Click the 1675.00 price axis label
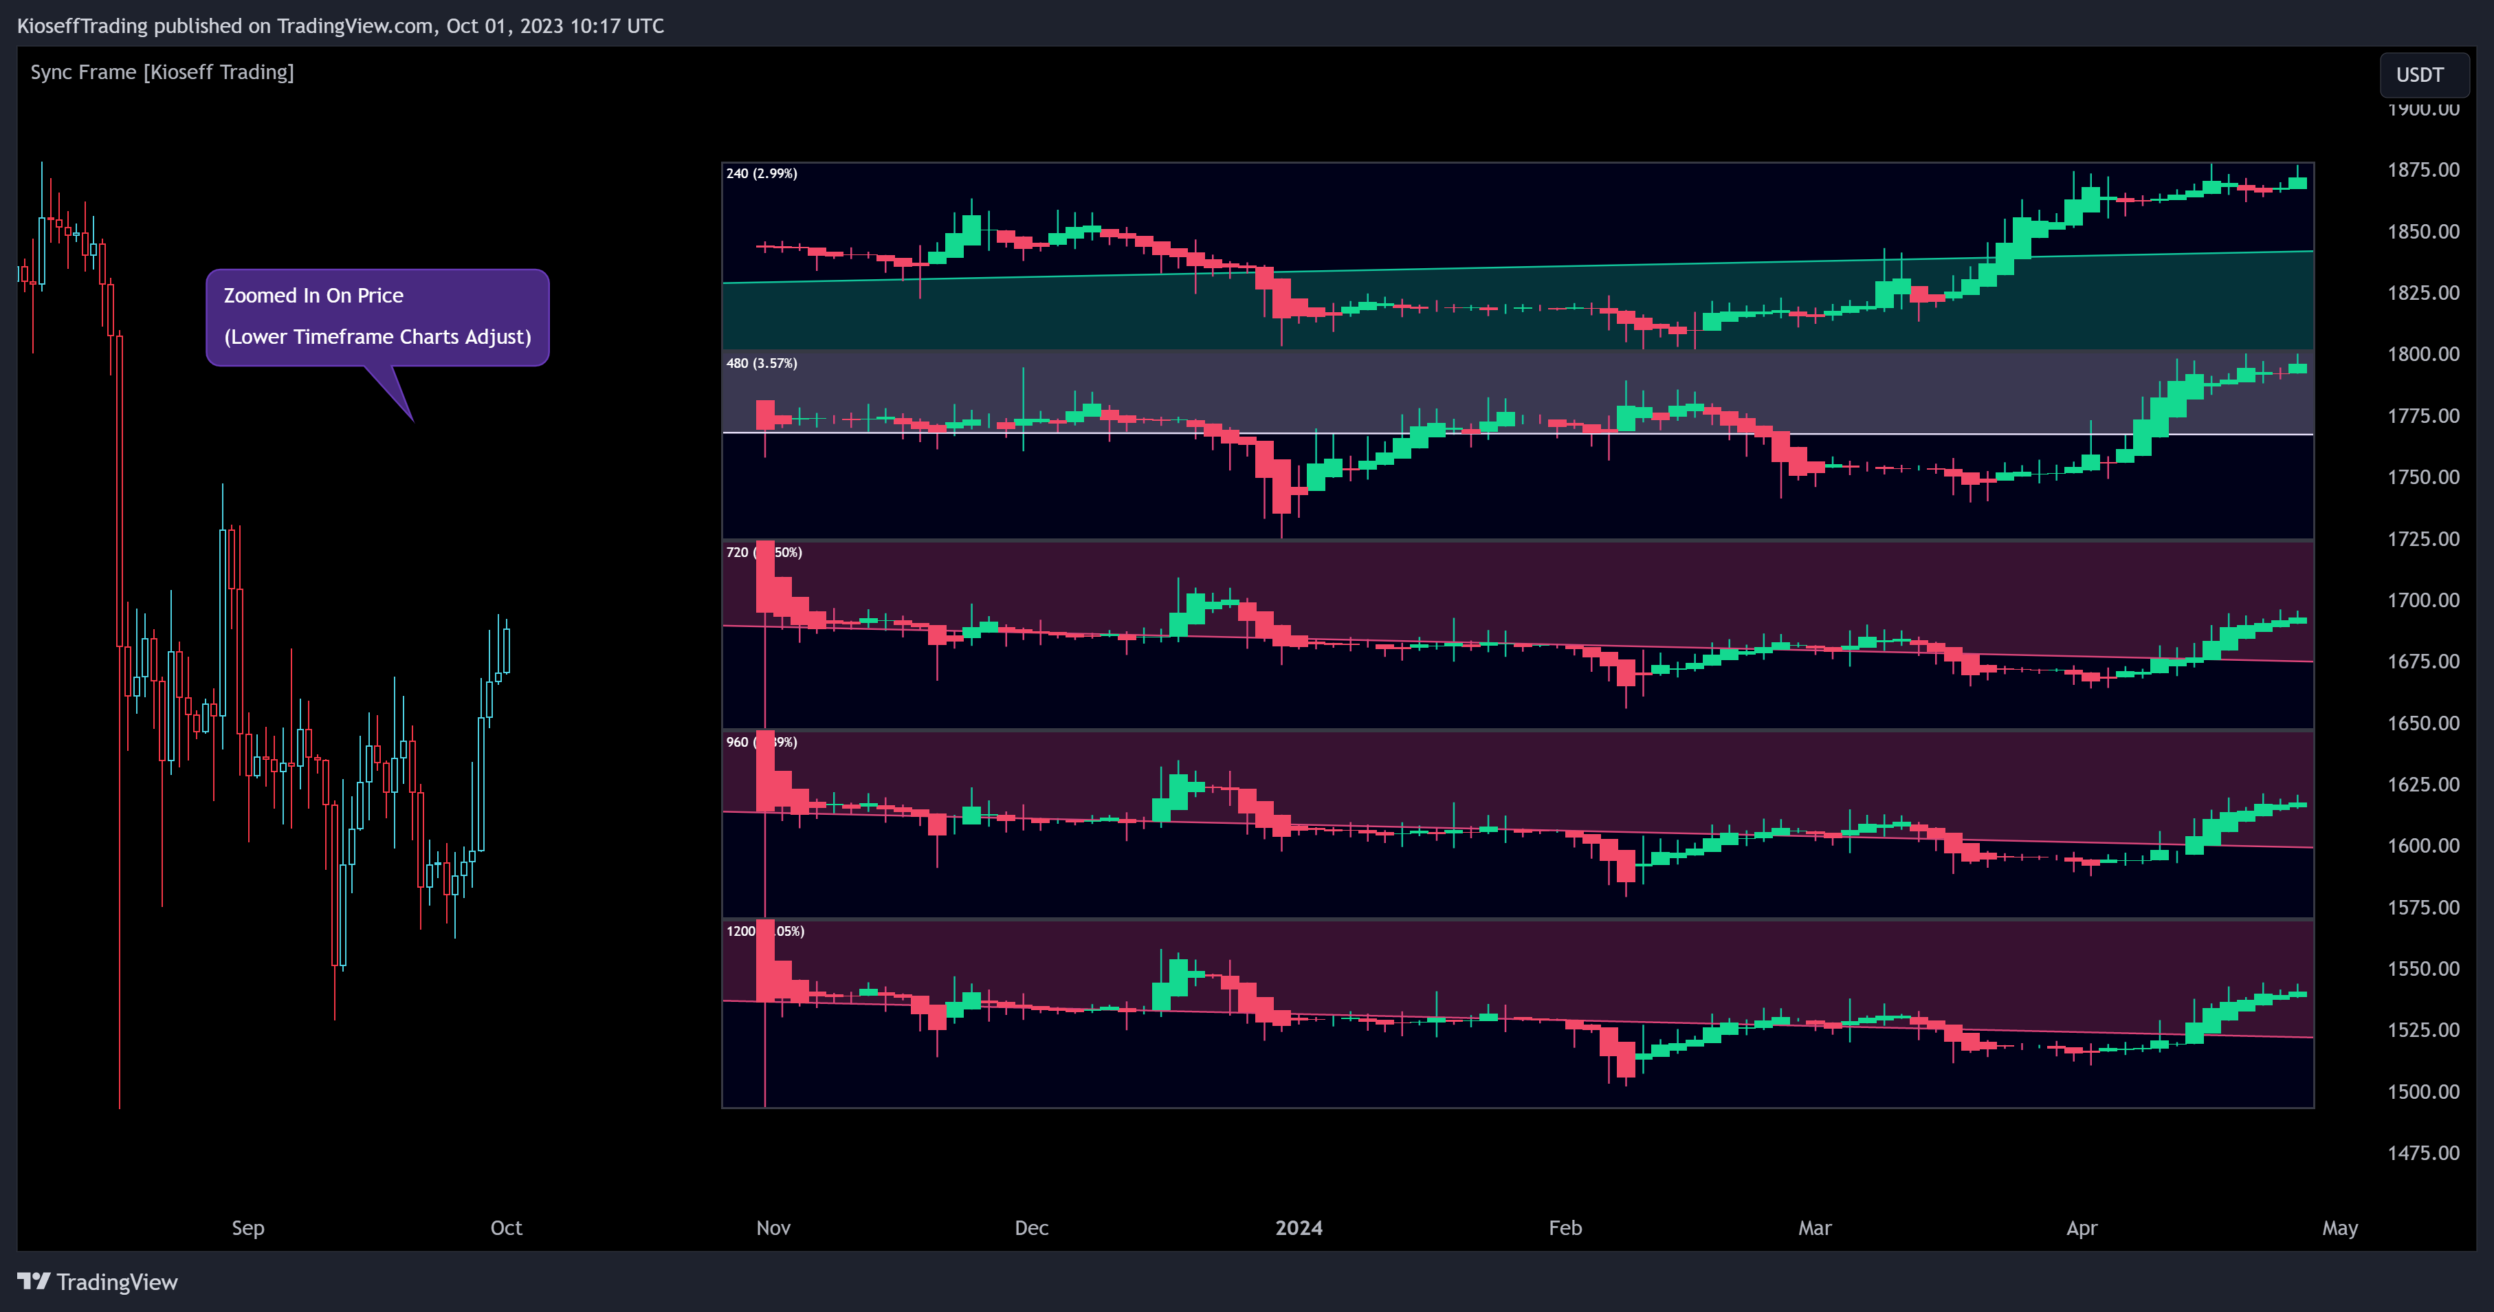Screen dimensions: 2494x1312 click(2423, 662)
